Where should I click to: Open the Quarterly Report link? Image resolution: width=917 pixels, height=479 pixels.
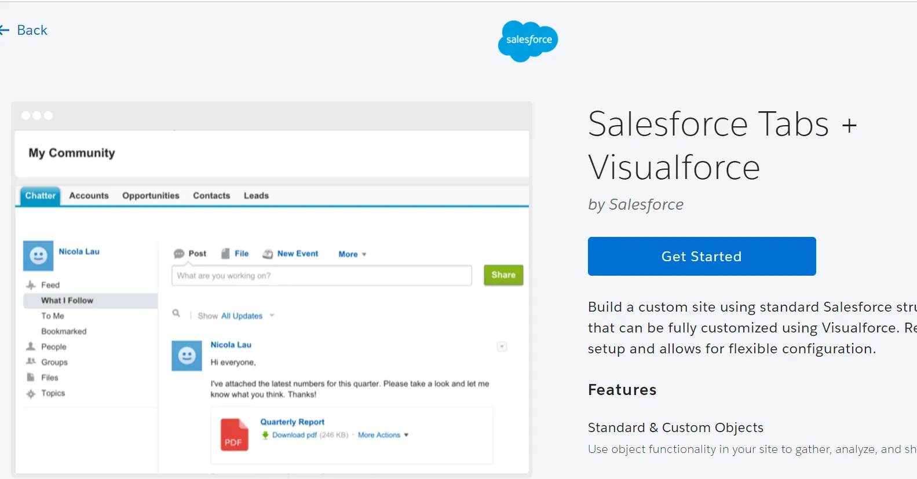tap(292, 422)
